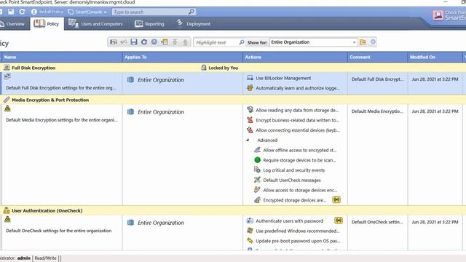The height and width of the screenshot is (262, 466).
Task: Click the green circle Require storage devices icon
Action: (257, 160)
